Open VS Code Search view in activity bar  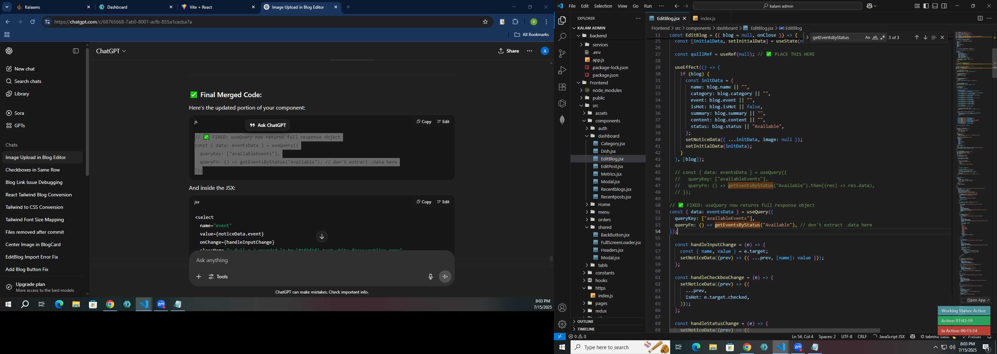[x=562, y=37]
